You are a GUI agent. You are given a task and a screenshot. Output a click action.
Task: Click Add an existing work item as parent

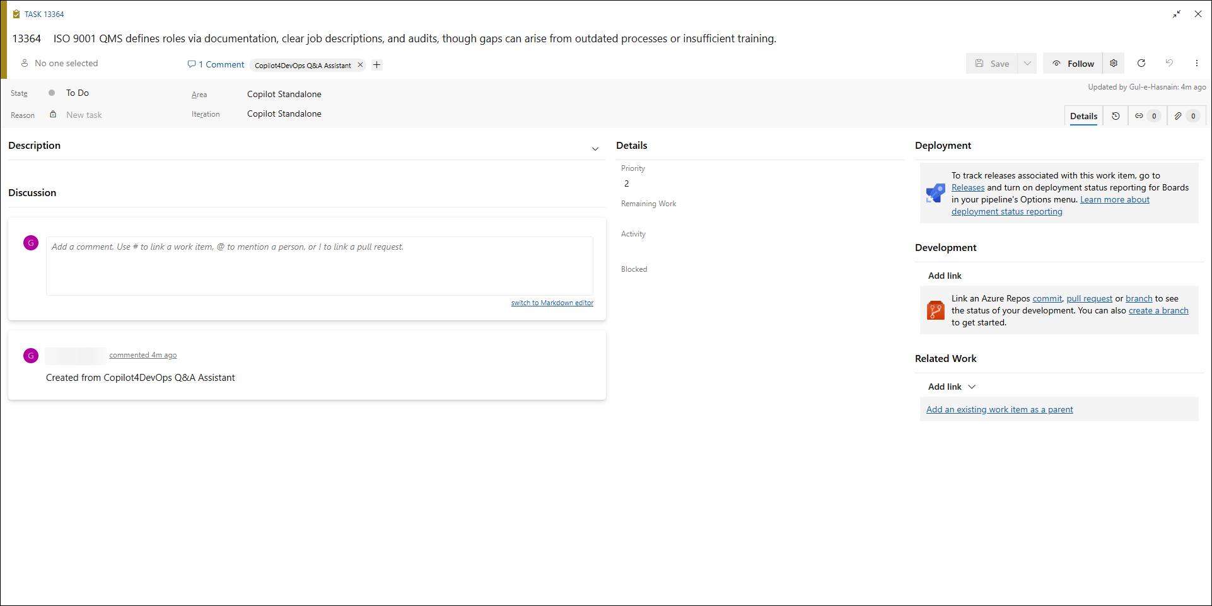[999, 410]
